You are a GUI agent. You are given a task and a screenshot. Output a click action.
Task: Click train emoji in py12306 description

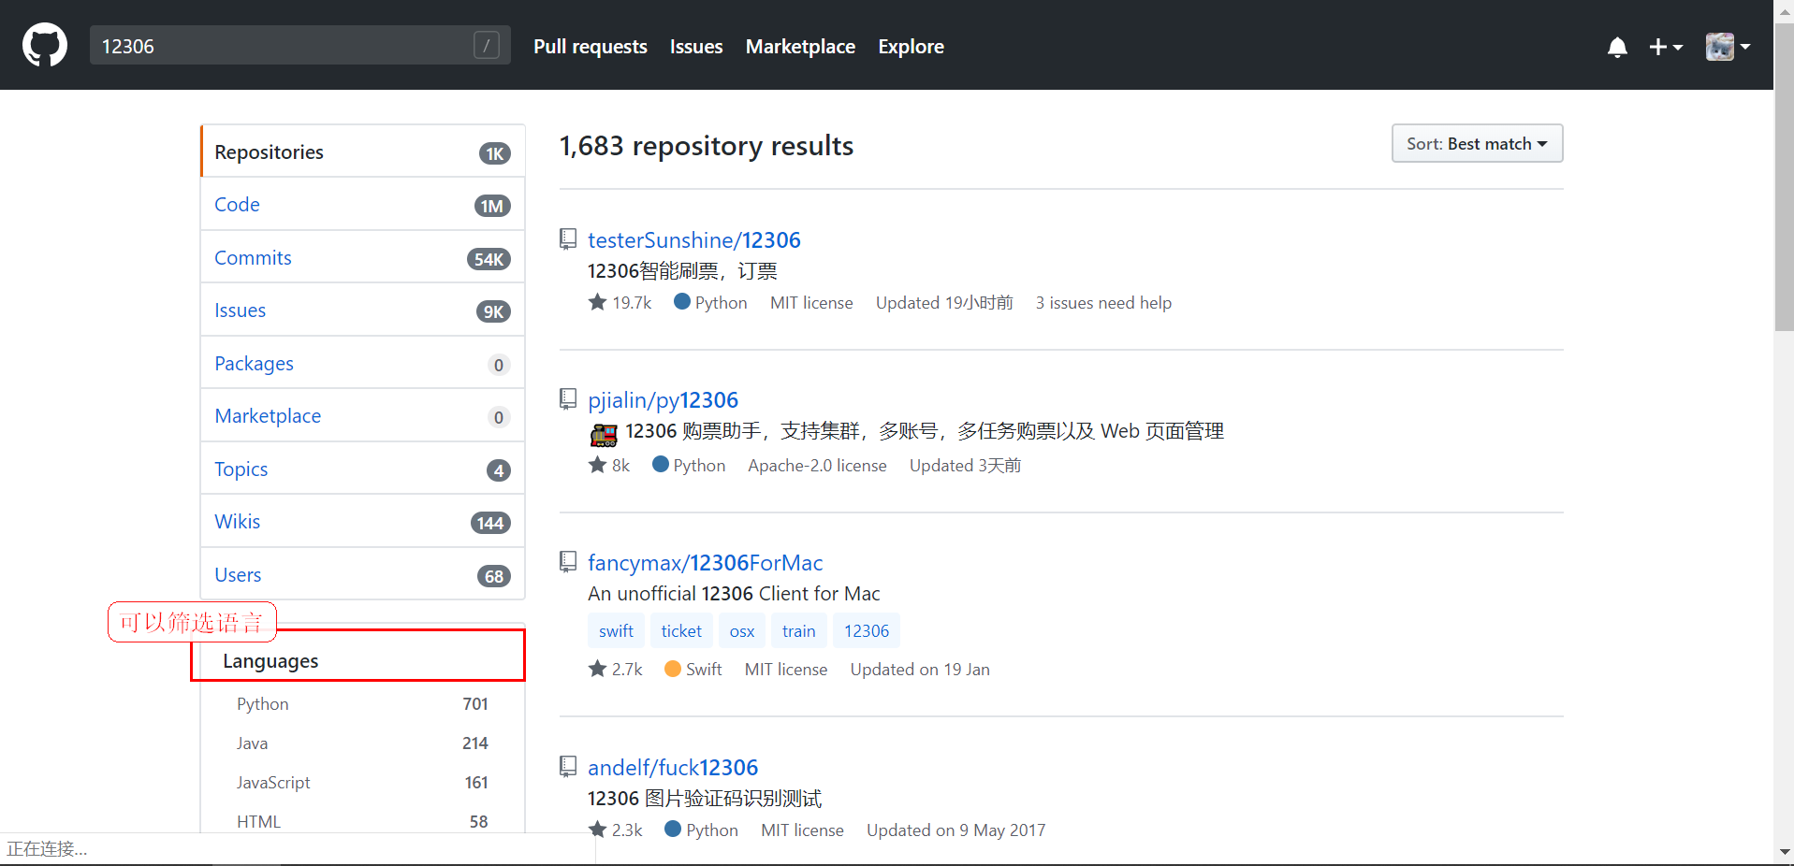(x=604, y=434)
